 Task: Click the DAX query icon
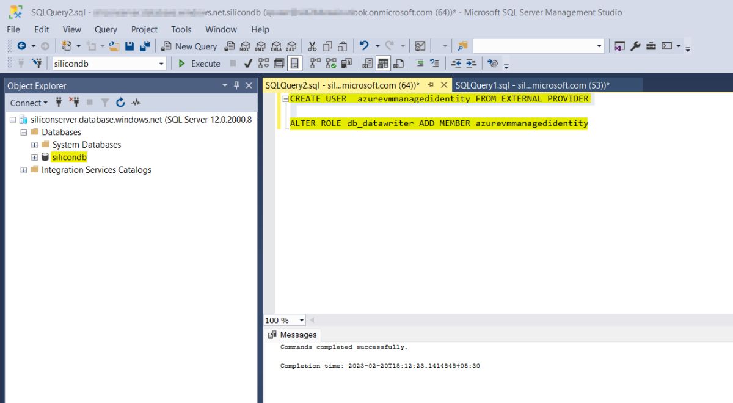click(291, 46)
